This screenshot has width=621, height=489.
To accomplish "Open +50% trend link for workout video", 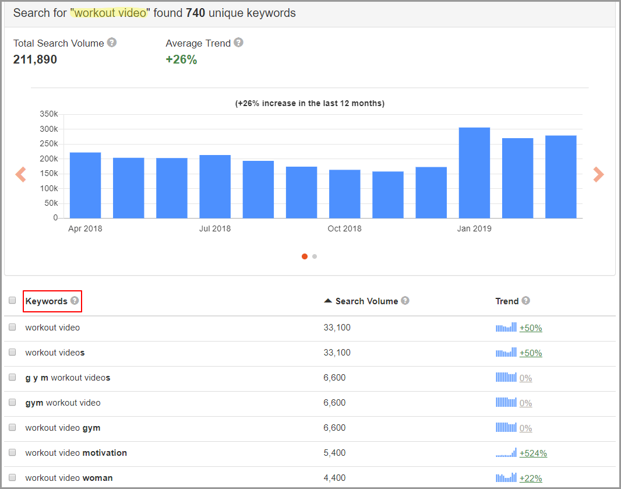I will (531, 328).
